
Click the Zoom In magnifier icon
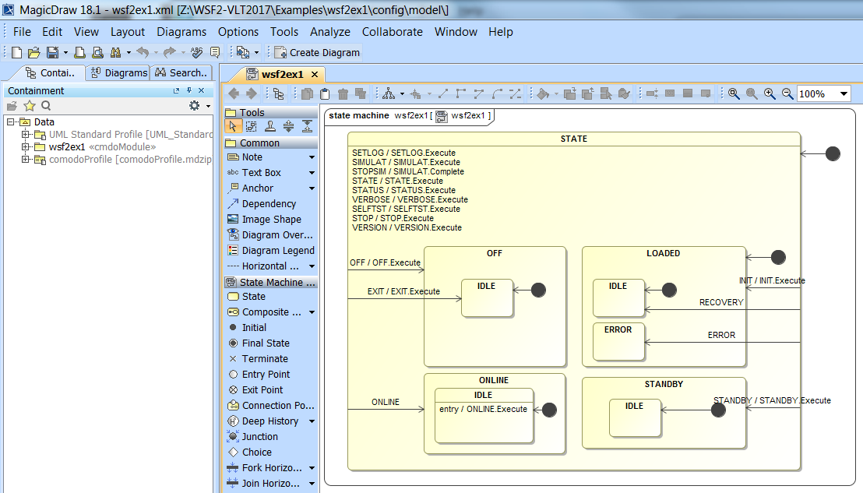[770, 93]
